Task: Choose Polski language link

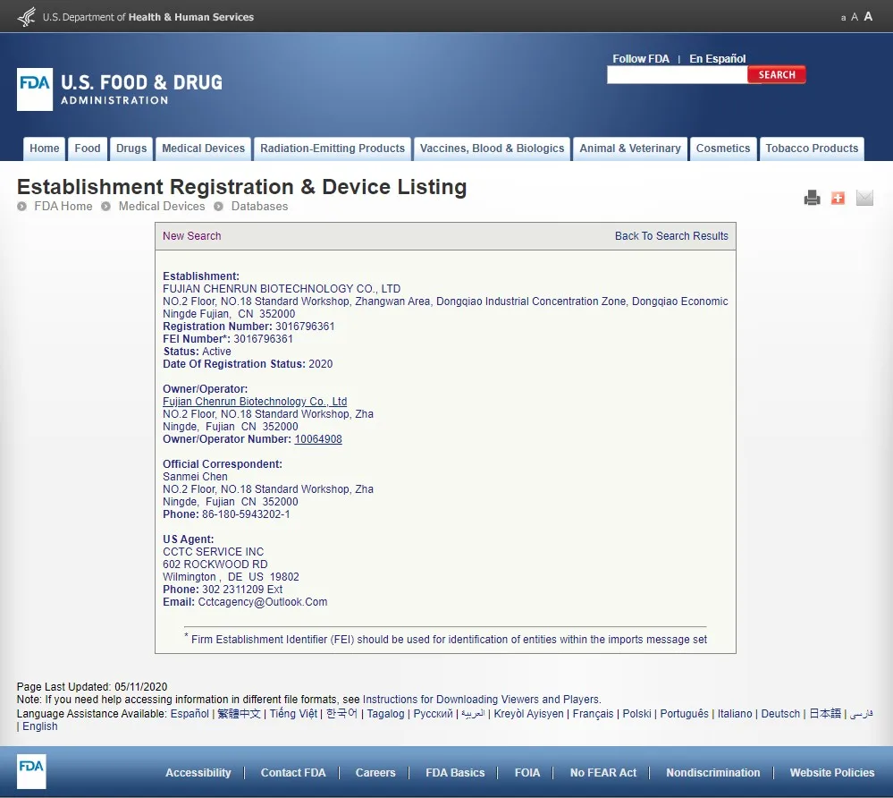Action: click(x=636, y=714)
